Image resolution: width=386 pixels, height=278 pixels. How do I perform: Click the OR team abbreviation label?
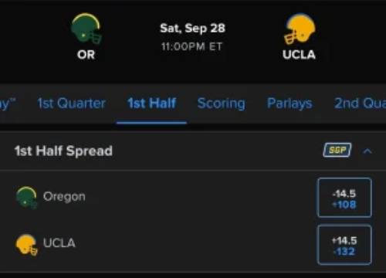(x=86, y=55)
